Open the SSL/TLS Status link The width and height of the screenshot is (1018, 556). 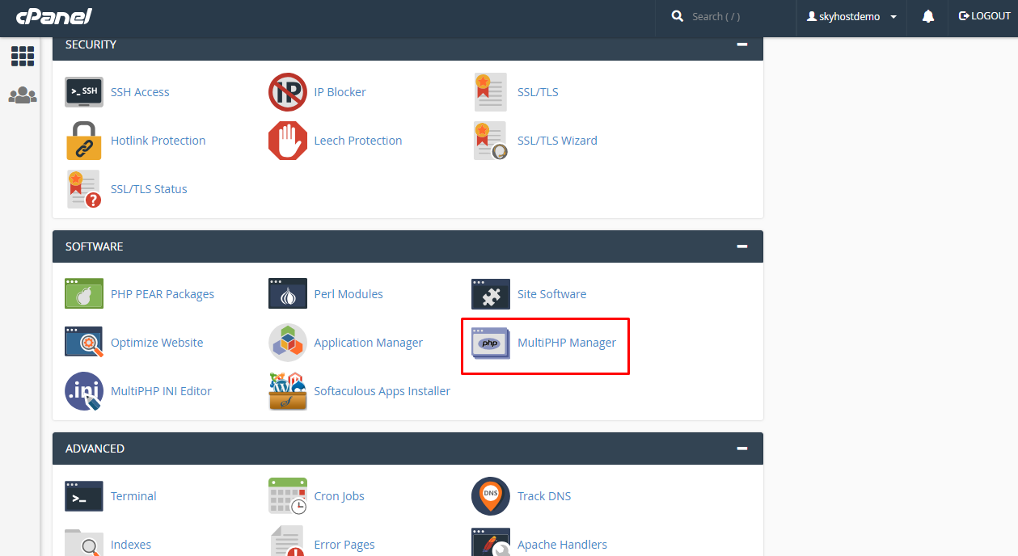click(x=149, y=189)
